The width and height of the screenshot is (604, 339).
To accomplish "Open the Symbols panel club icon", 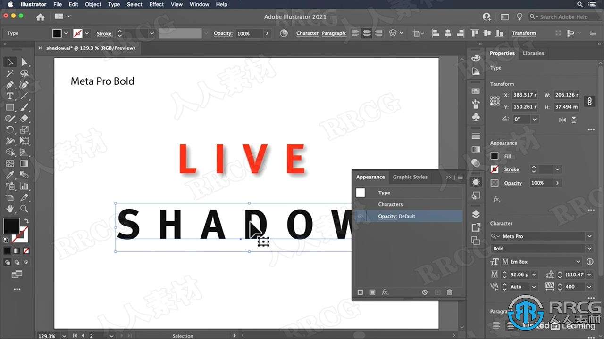I will pyautogui.click(x=476, y=117).
